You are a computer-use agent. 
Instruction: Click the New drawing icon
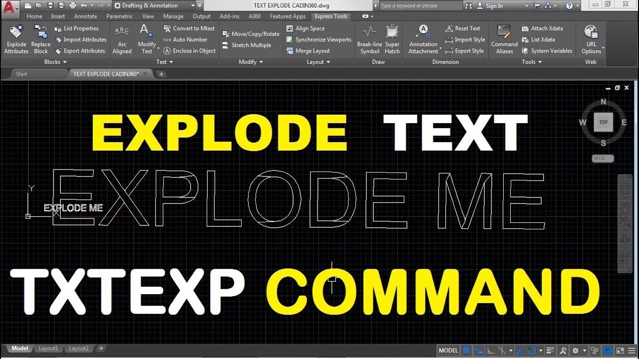pos(28,5)
